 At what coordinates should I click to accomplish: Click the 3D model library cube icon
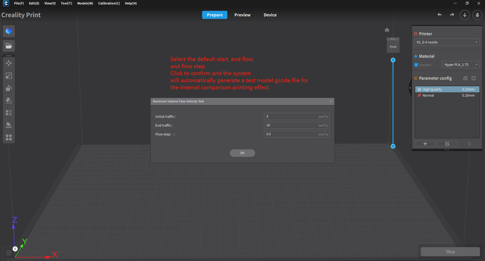[9, 31]
